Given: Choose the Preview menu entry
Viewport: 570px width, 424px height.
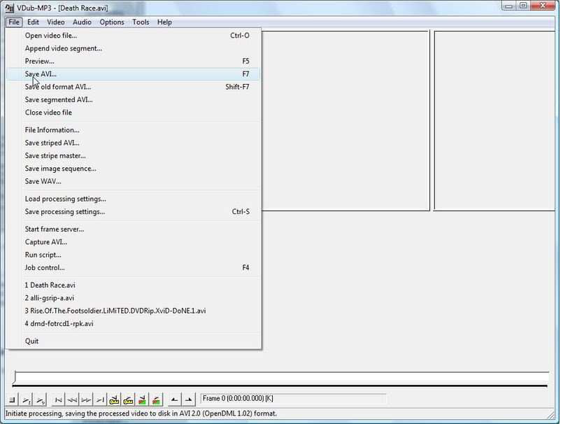Looking at the screenshot, I should pyautogui.click(x=134, y=61).
